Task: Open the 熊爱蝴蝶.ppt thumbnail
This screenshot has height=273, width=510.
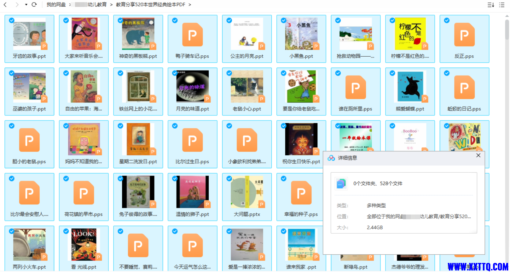Action: point(410,86)
